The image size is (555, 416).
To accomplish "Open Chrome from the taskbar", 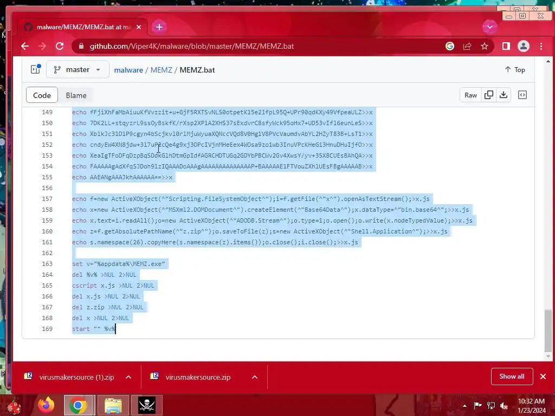I will pos(78,405).
